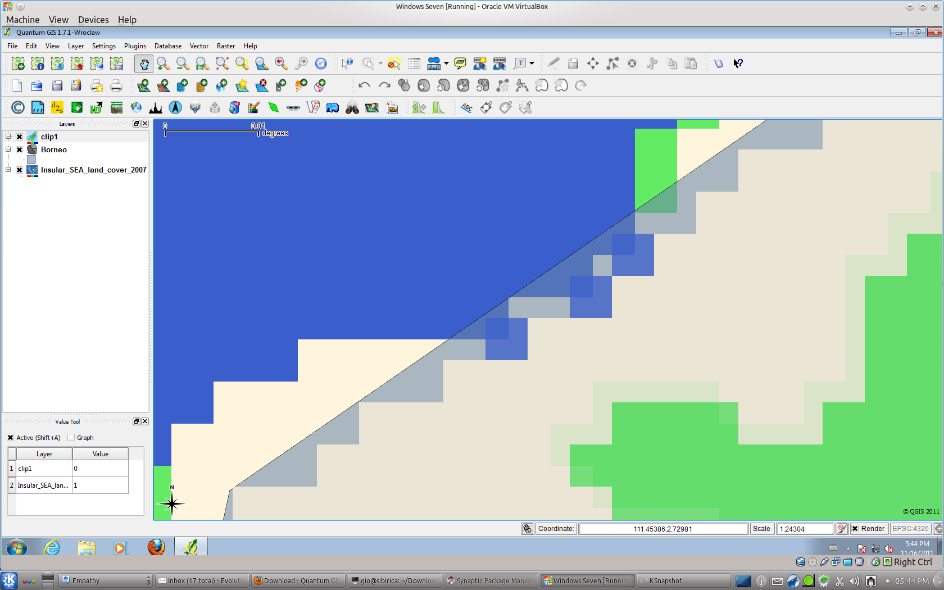Toggle visibility of clip1 layer
The image size is (944, 590).
(20, 137)
